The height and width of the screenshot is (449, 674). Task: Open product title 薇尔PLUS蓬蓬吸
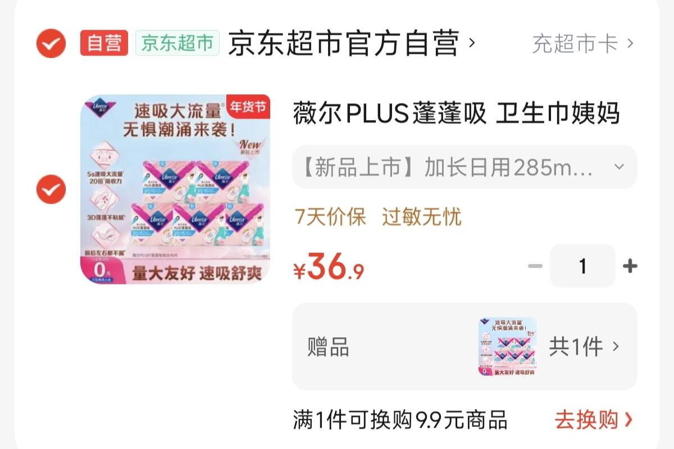click(456, 113)
